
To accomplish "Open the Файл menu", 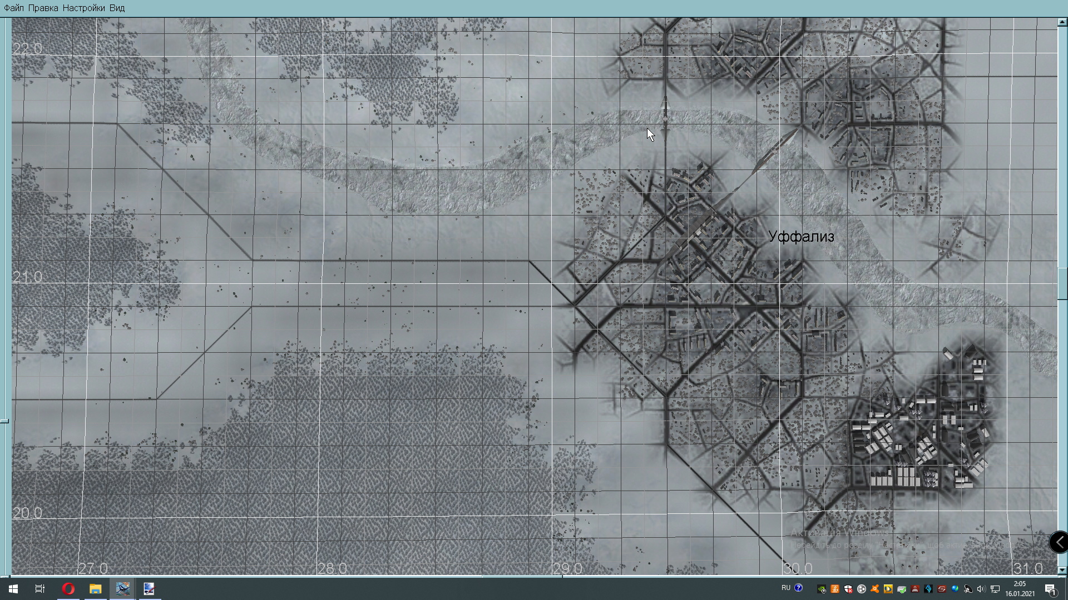I will coord(14,8).
